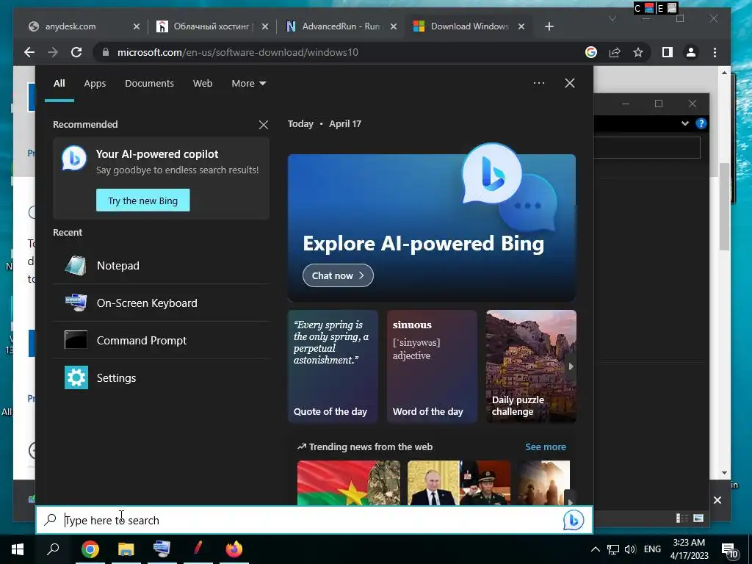The height and width of the screenshot is (564, 752).
Task: Launch On-Screen Keyboard from Recent
Action: (x=161, y=303)
